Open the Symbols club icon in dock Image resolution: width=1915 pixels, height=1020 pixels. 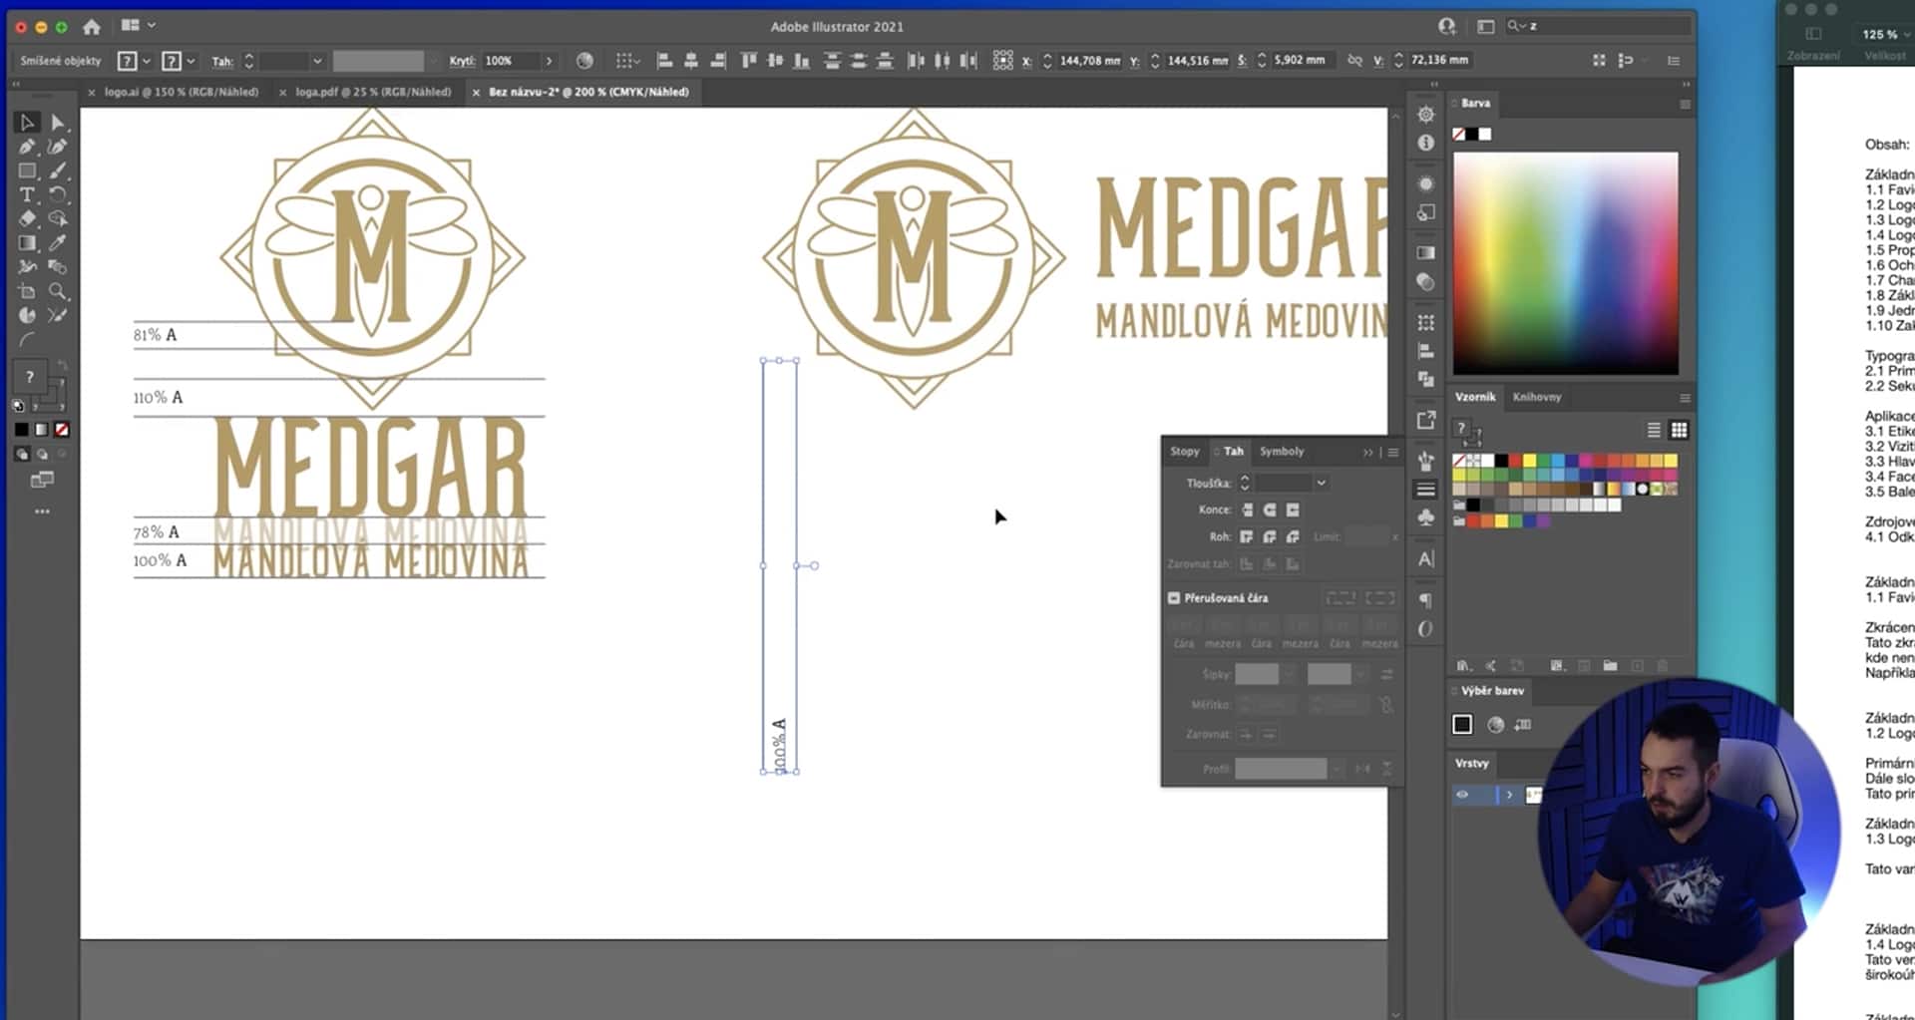coord(1426,516)
